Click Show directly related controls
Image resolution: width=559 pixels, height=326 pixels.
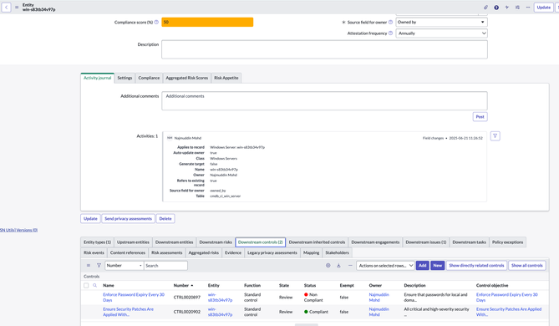point(476,265)
